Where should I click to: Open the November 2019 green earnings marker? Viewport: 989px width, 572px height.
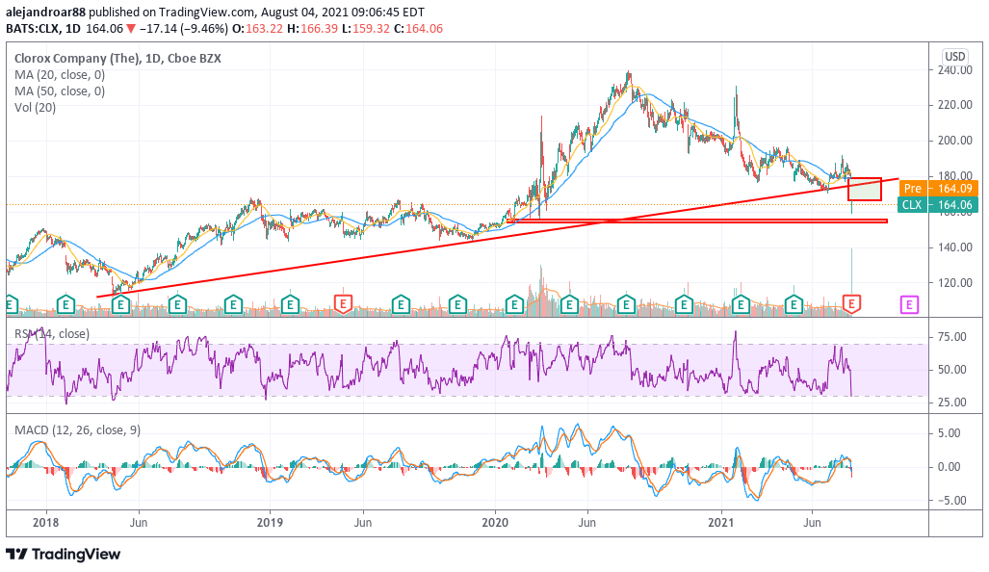pyautogui.click(x=456, y=304)
